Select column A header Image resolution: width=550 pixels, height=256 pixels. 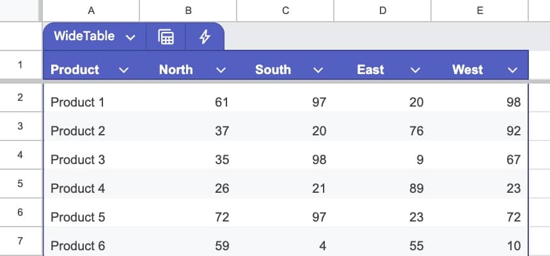pyautogui.click(x=91, y=10)
